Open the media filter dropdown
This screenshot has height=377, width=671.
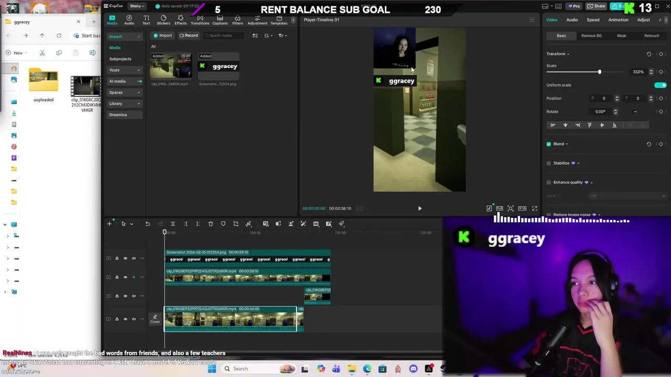(x=282, y=36)
